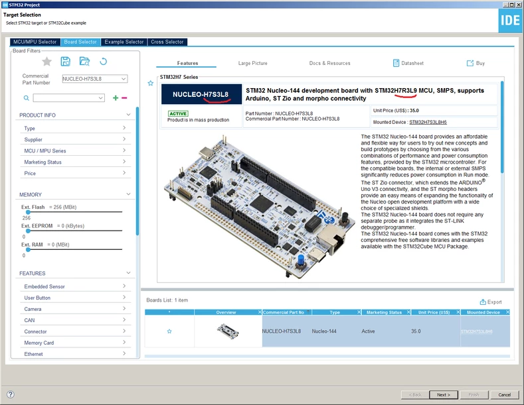Open the STM32H7S3L8H6 mounted device link
This screenshot has height=405, width=524.
click(x=428, y=122)
